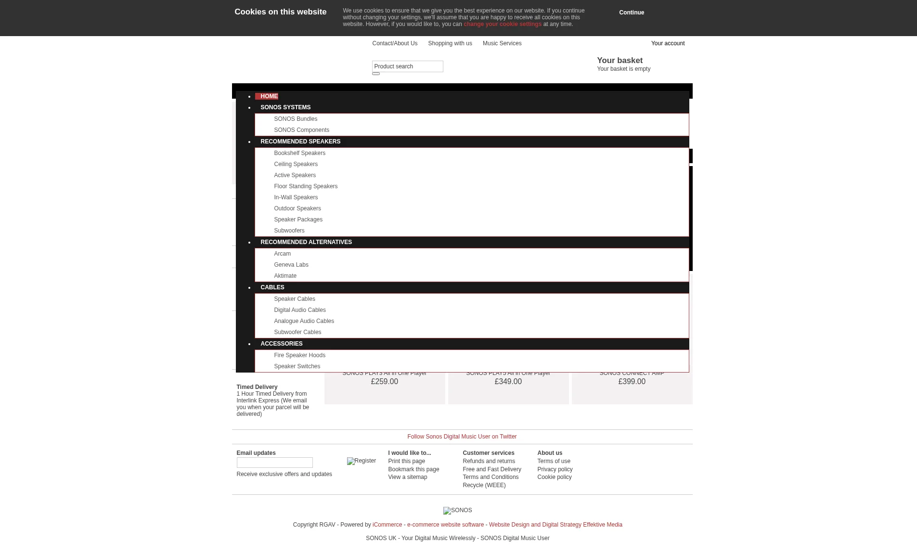Click the Continue button on cookie banner
917x555 pixels.
(631, 13)
